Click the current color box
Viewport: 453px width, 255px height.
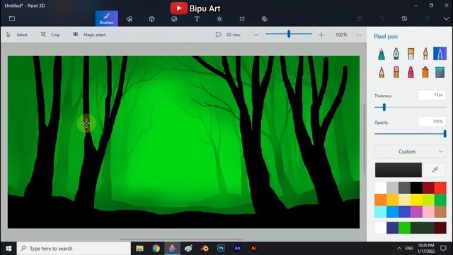pyautogui.click(x=398, y=170)
